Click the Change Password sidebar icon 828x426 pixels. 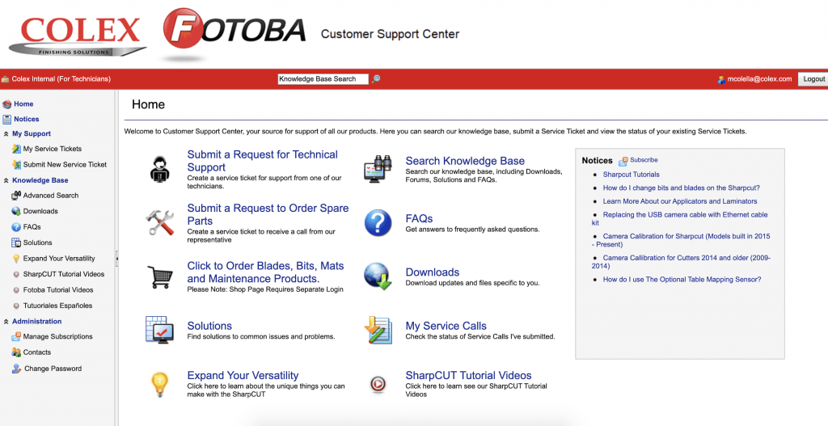pyautogui.click(x=16, y=369)
